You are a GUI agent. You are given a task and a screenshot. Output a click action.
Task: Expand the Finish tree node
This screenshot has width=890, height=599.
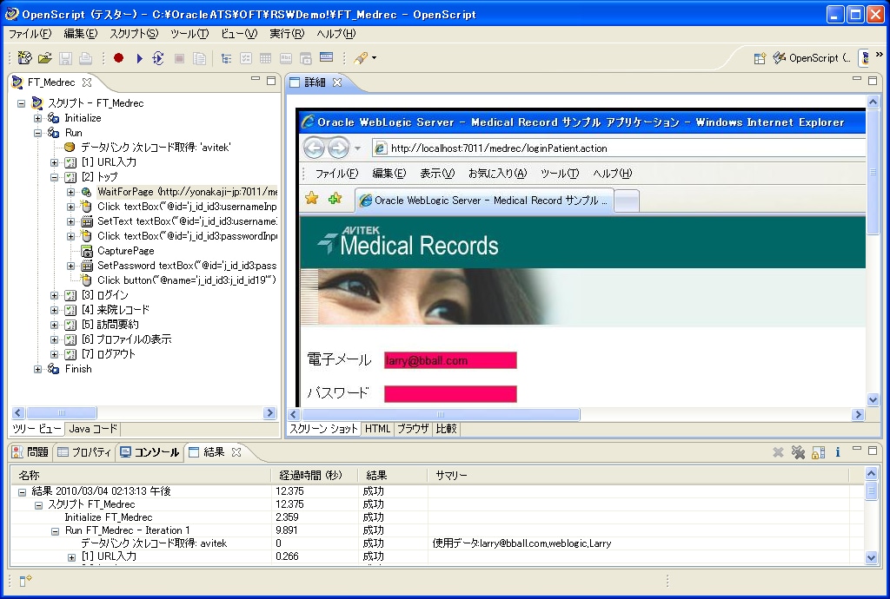tap(37, 368)
